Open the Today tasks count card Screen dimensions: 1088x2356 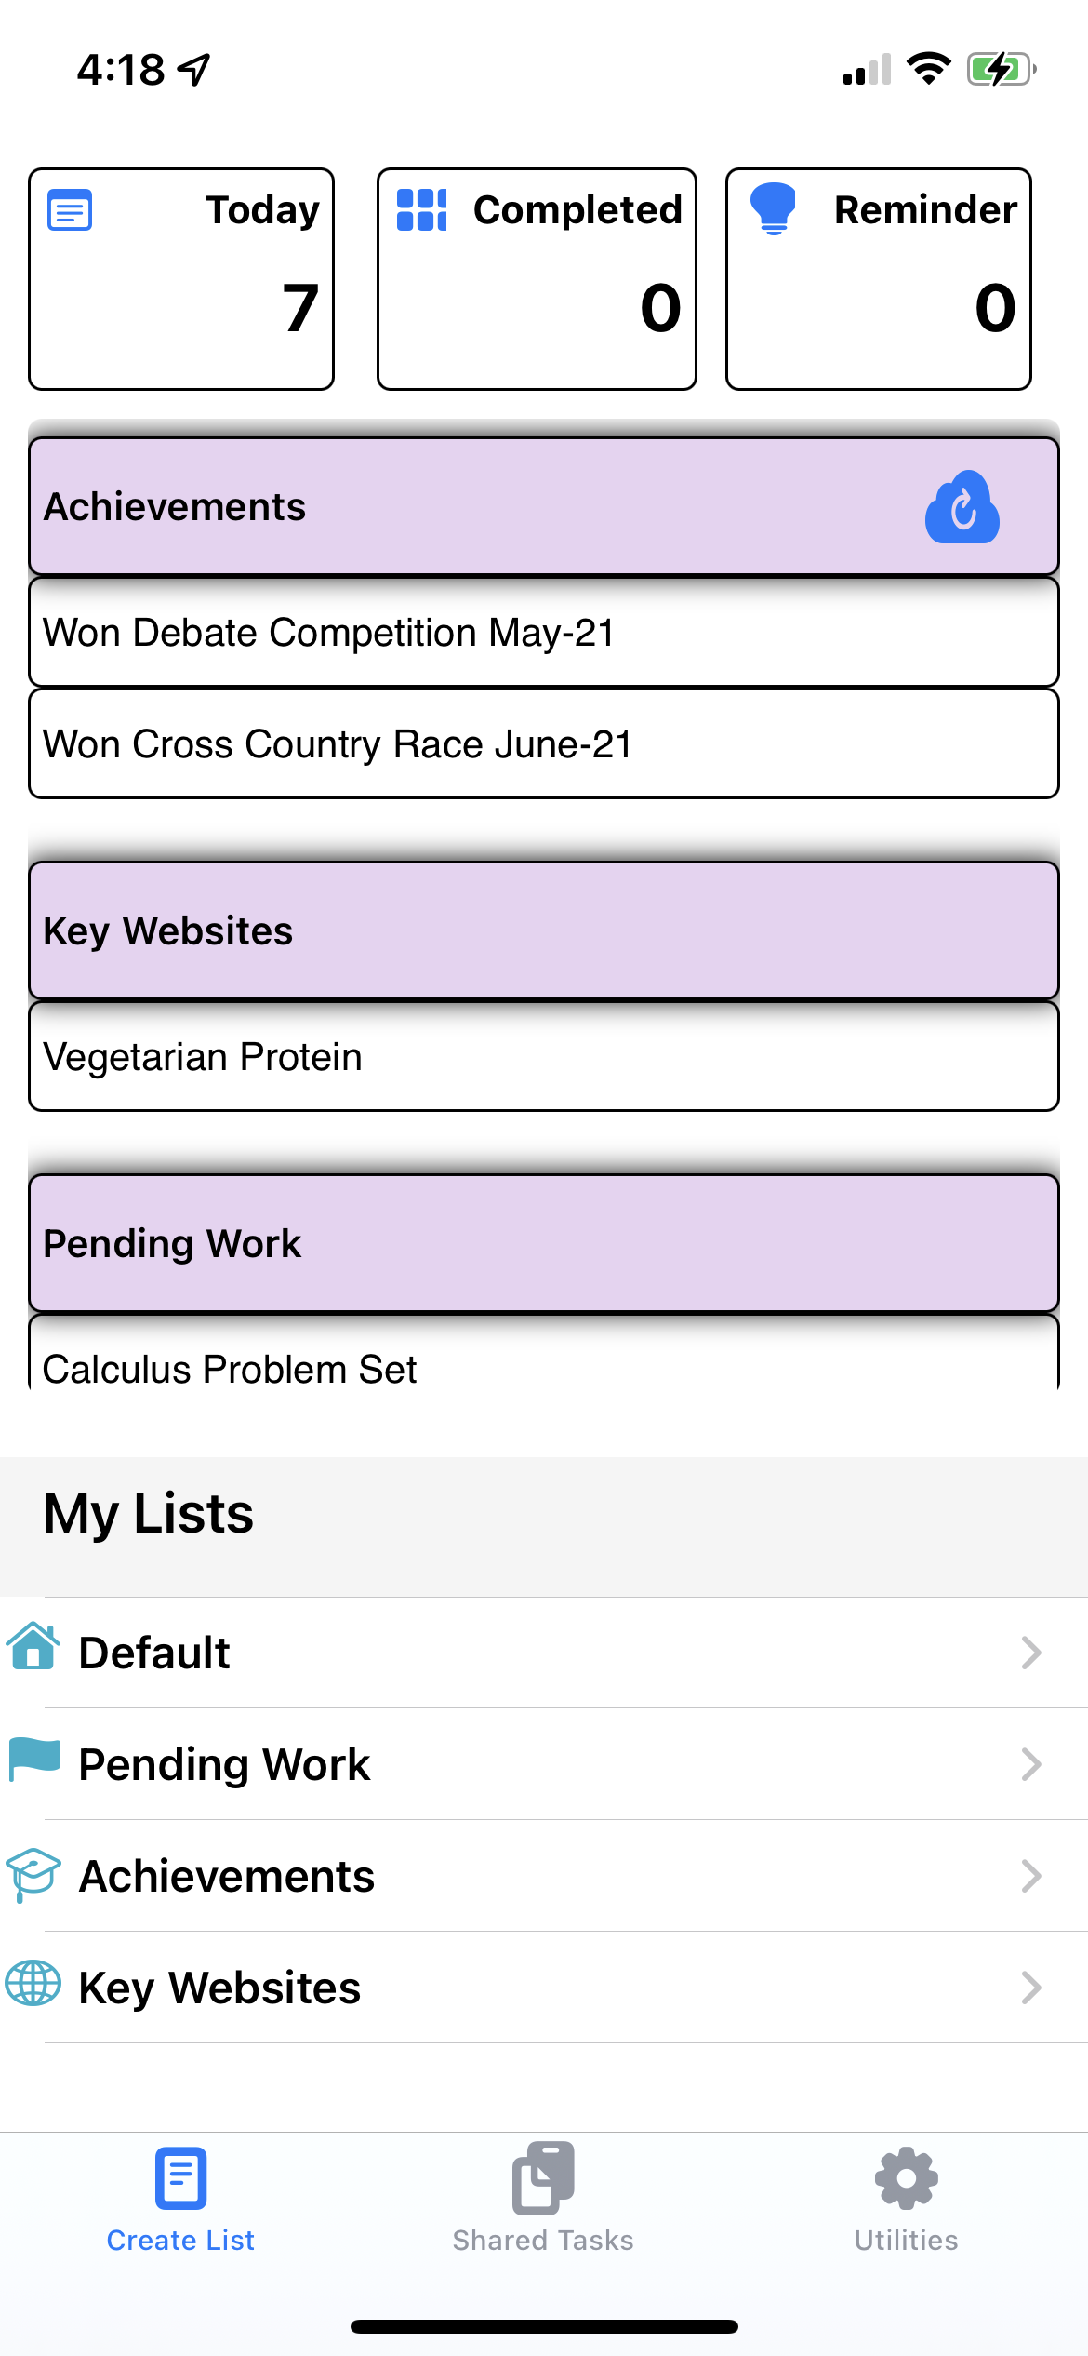[181, 279]
